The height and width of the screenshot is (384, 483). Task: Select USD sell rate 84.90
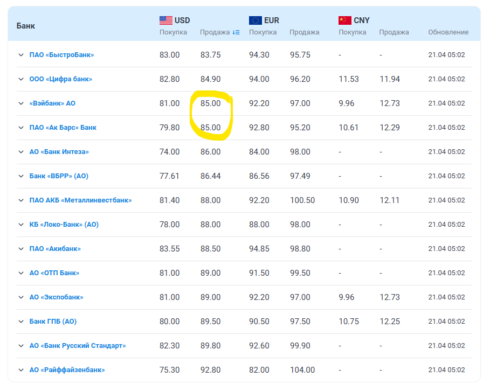[211, 79]
